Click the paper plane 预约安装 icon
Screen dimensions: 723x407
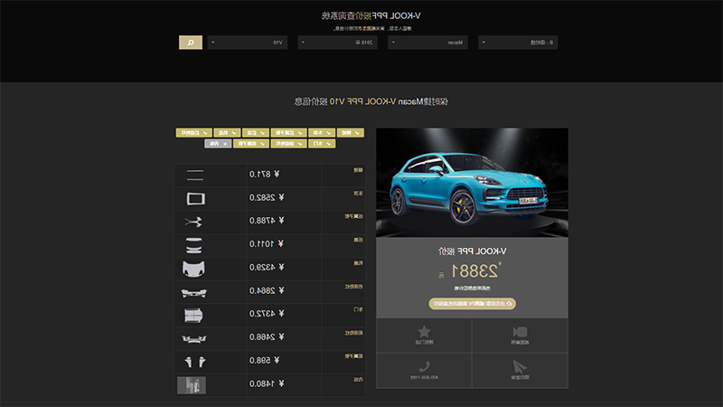coord(520,367)
